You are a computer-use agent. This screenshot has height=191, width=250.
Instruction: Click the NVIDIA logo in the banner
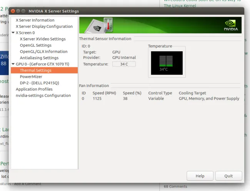click(231, 25)
